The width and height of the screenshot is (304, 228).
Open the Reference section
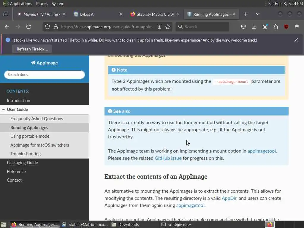pos(16,171)
